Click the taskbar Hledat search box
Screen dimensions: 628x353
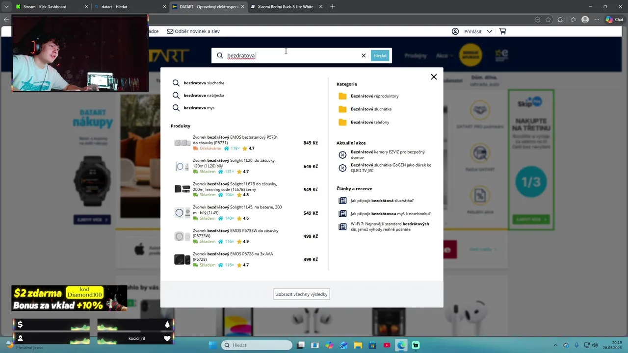click(x=257, y=345)
